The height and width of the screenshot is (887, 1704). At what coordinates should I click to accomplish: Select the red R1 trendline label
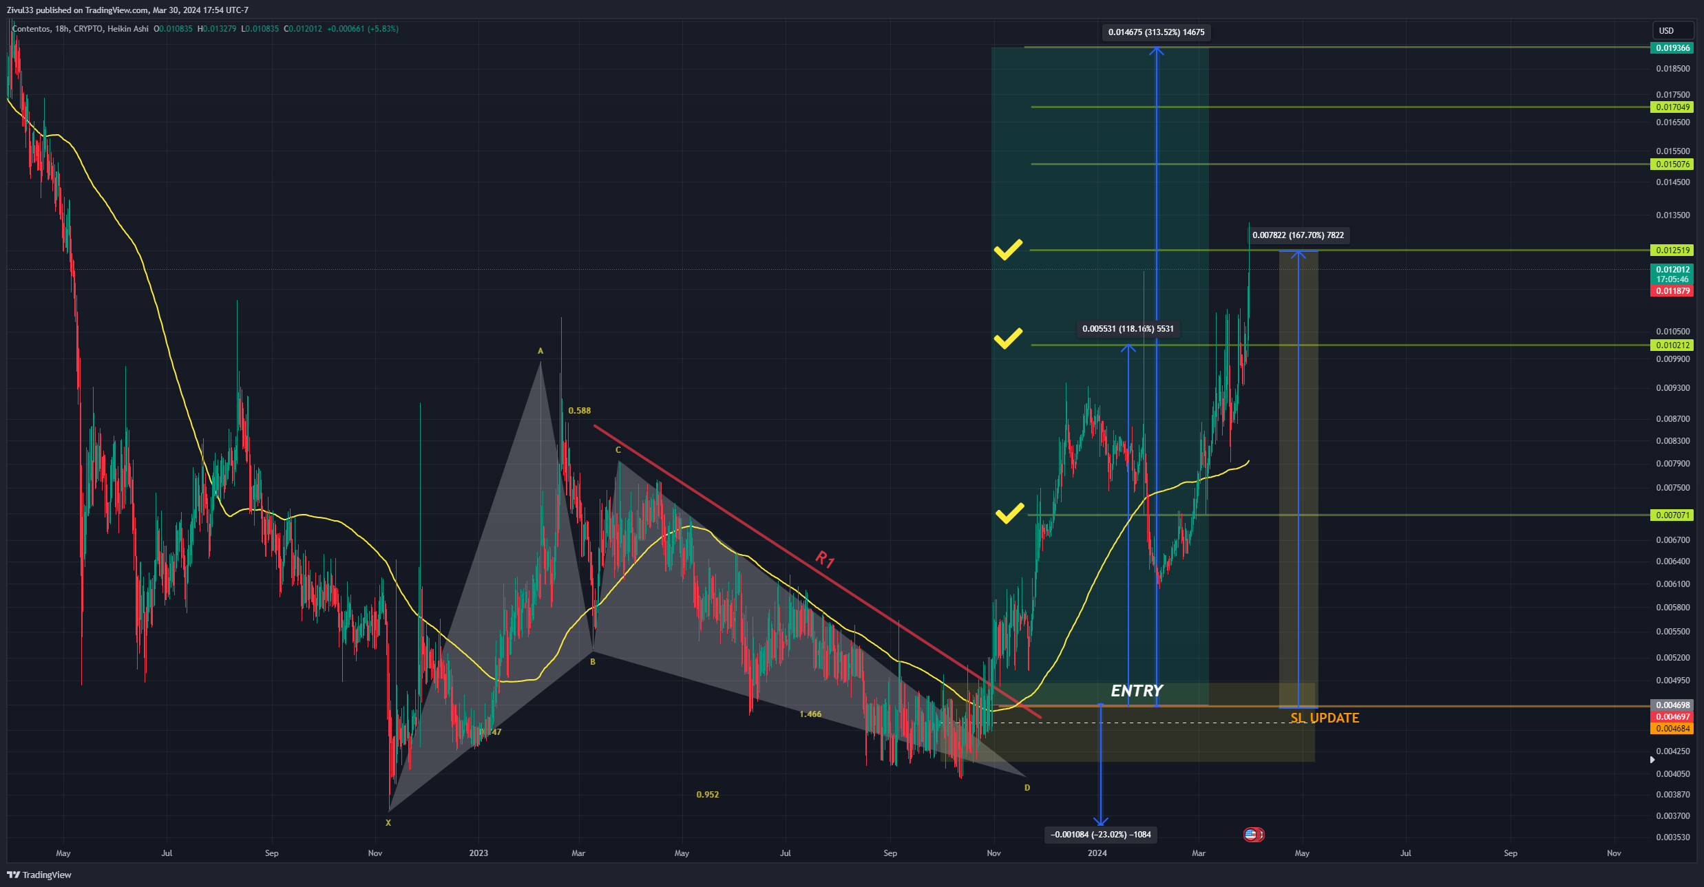pos(825,559)
